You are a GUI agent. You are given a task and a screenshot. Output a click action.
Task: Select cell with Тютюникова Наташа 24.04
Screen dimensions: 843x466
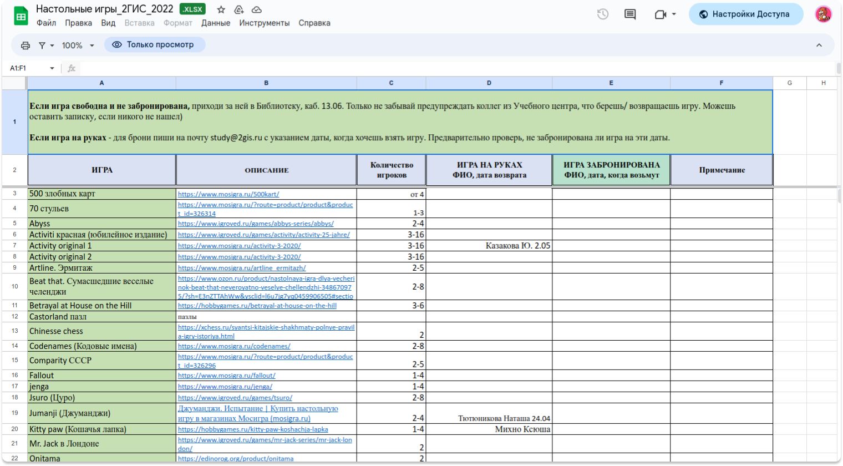pos(489,413)
